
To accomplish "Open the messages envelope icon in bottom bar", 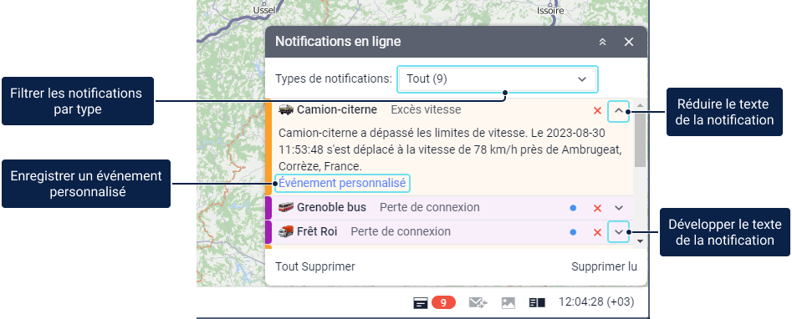I will tap(478, 303).
